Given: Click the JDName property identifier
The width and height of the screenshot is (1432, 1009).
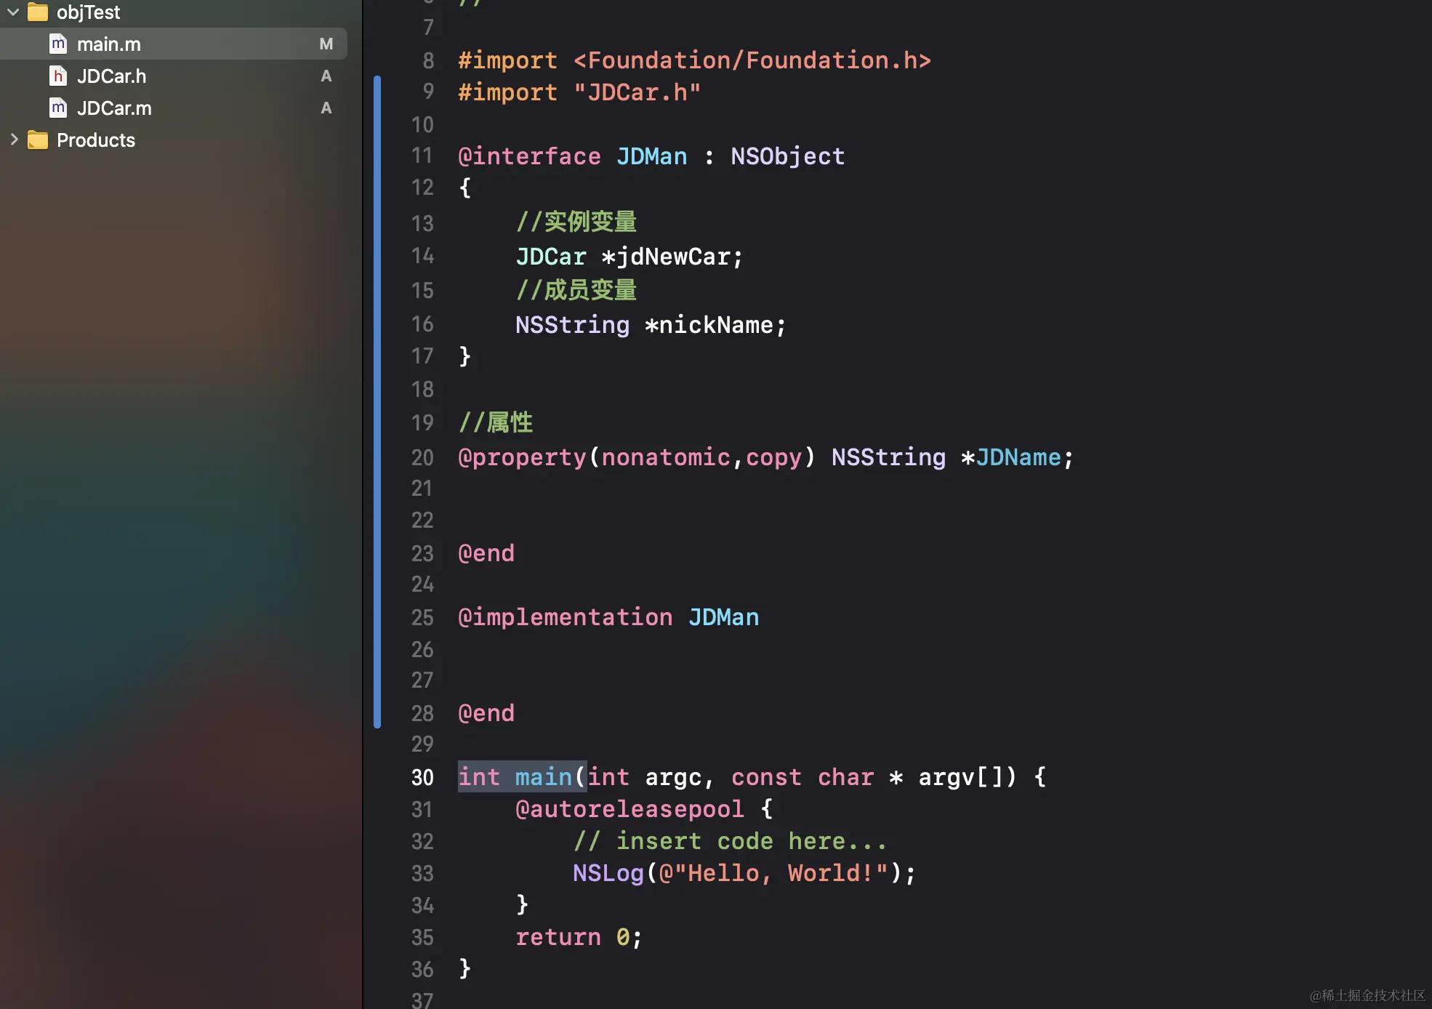Looking at the screenshot, I should 1018,457.
